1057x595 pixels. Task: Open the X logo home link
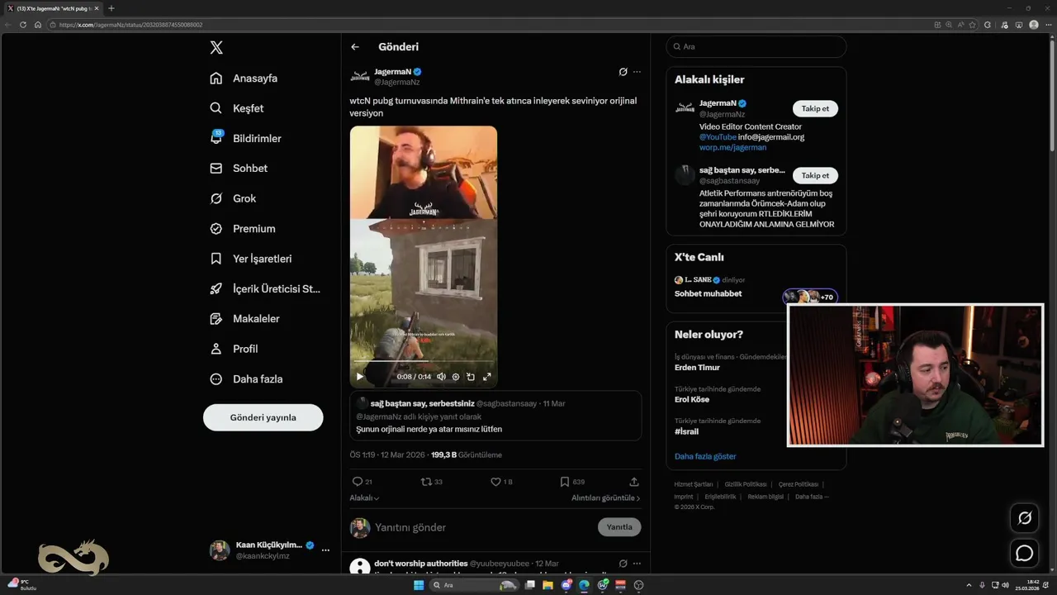pyautogui.click(x=216, y=47)
